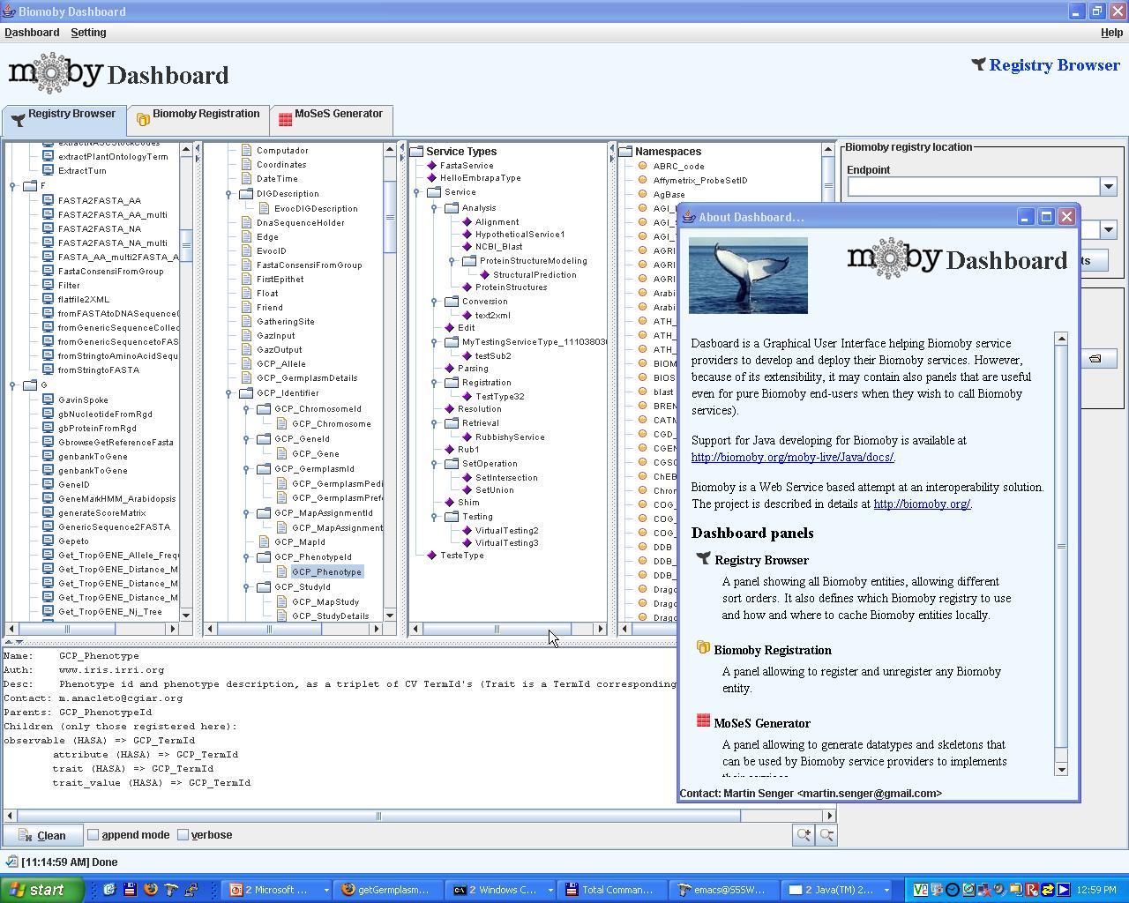Open the Setting menu
Image resolution: width=1129 pixels, height=903 pixels.
click(88, 33)
